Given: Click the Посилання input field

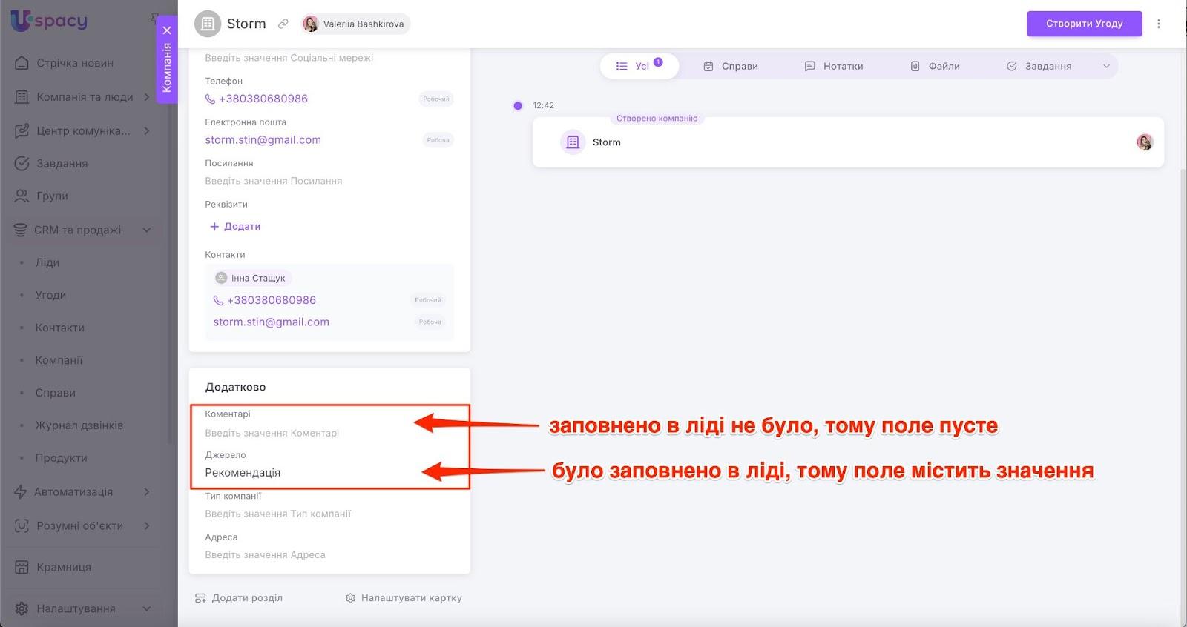Looking at the screenshot, I should point(329,181).
